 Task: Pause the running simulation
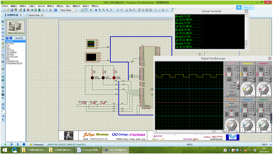tap(18, 144)
